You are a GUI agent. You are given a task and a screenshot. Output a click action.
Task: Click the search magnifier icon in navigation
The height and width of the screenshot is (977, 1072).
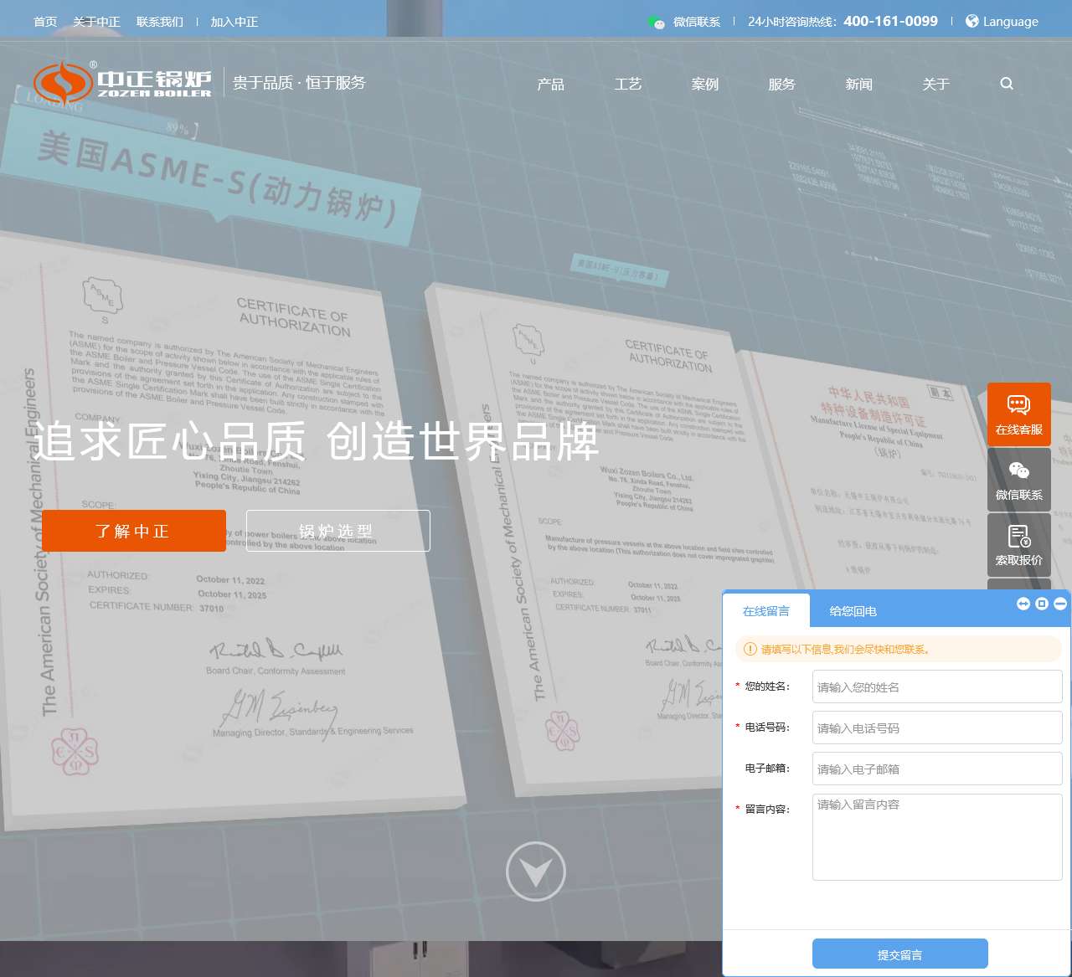(1007, 84)
